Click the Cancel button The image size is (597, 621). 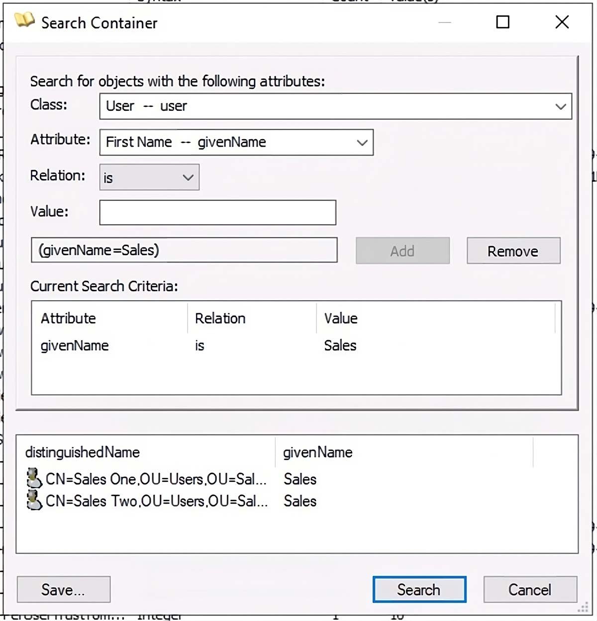pos(530,589)
